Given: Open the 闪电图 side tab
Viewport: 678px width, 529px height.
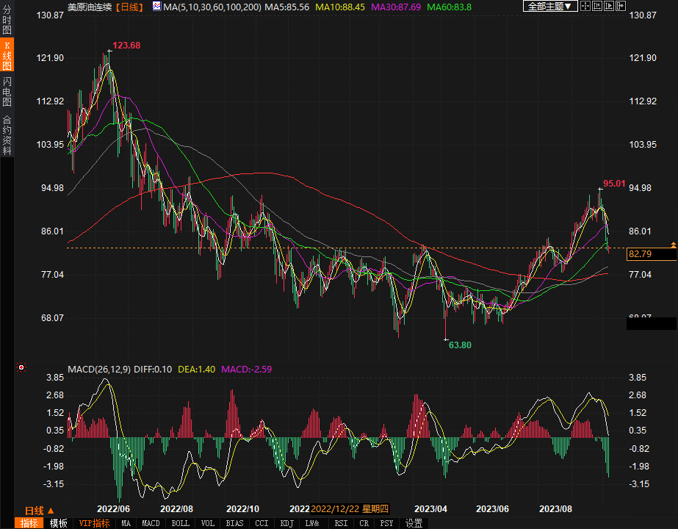Looking at the screenshot, I should 7,91.
